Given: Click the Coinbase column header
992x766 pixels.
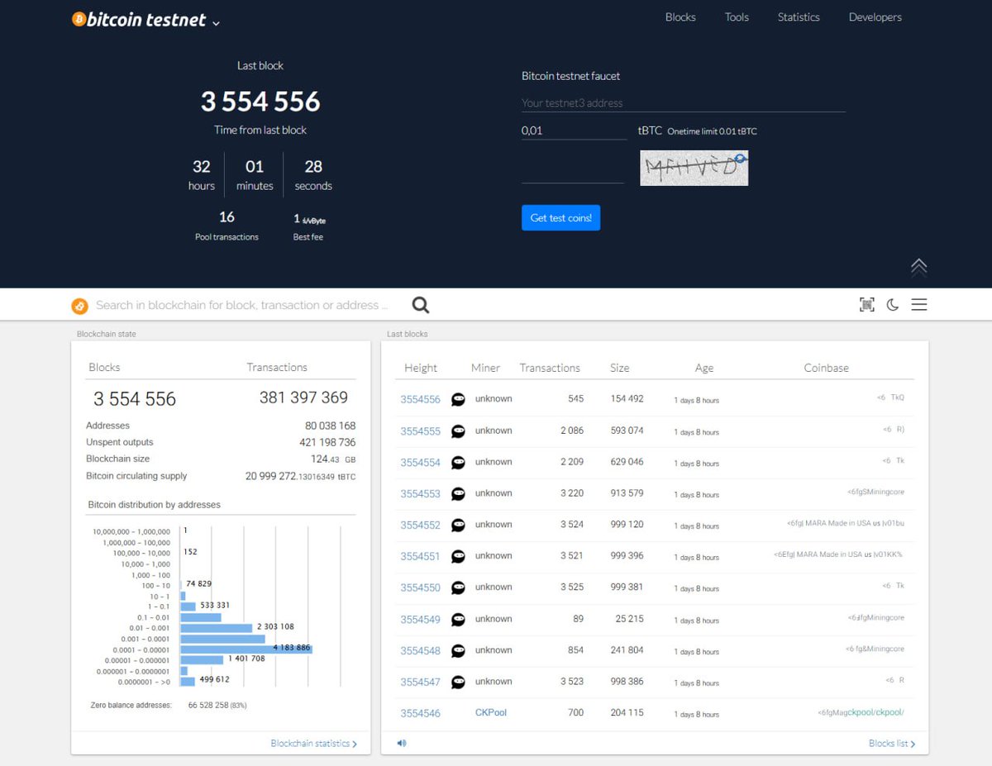Looking at the screenshot, I should point(826,368).
